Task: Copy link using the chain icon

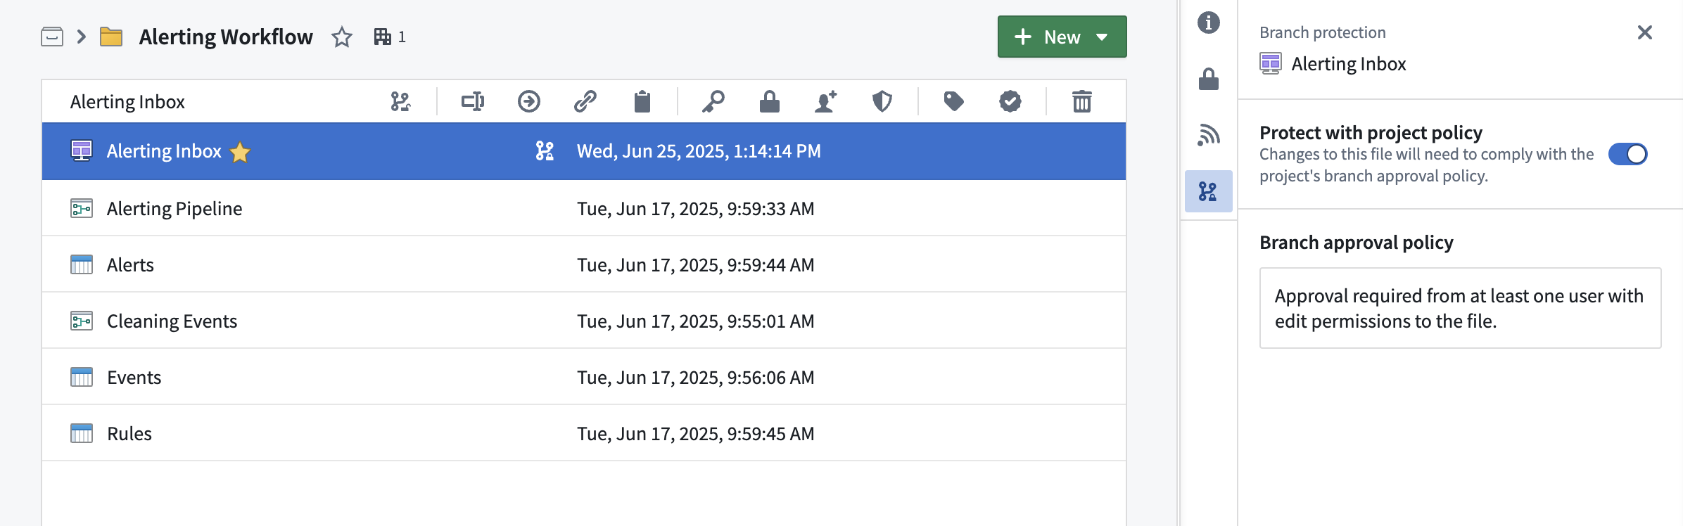Action: (x=585, y=102)
